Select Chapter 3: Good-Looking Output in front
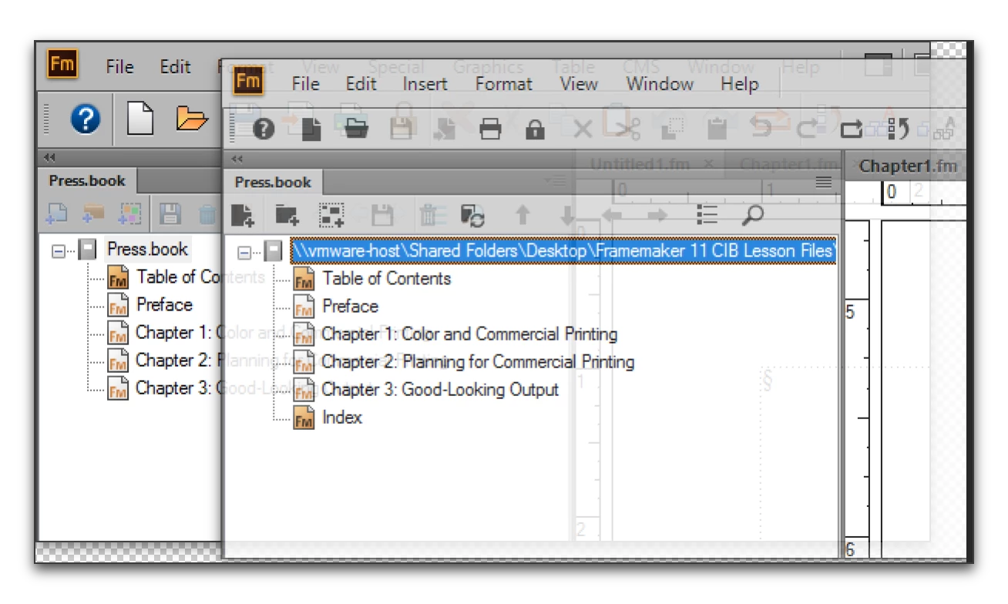 439,390
